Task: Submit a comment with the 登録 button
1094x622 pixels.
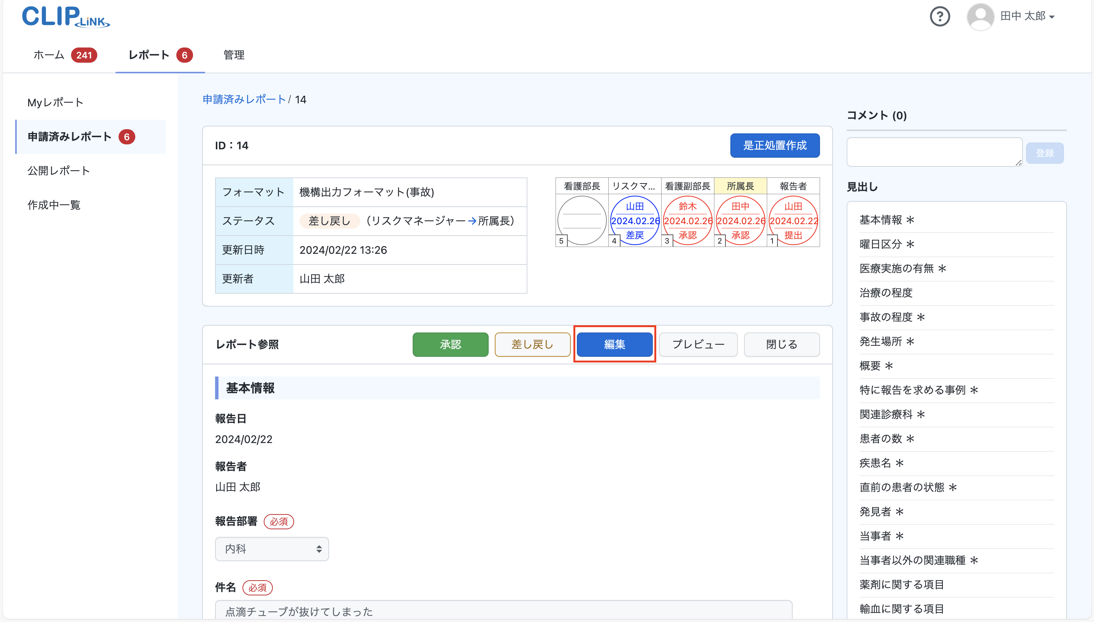Action: (x=1045, y=152)
